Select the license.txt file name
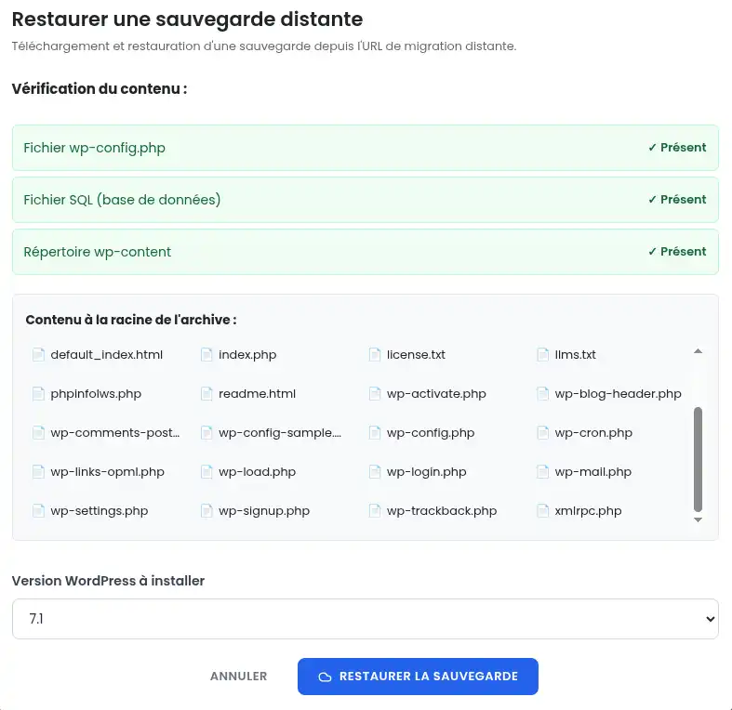The height and width of the screenshot is (710, 732). pyautogui.click(x=416, y=355)
